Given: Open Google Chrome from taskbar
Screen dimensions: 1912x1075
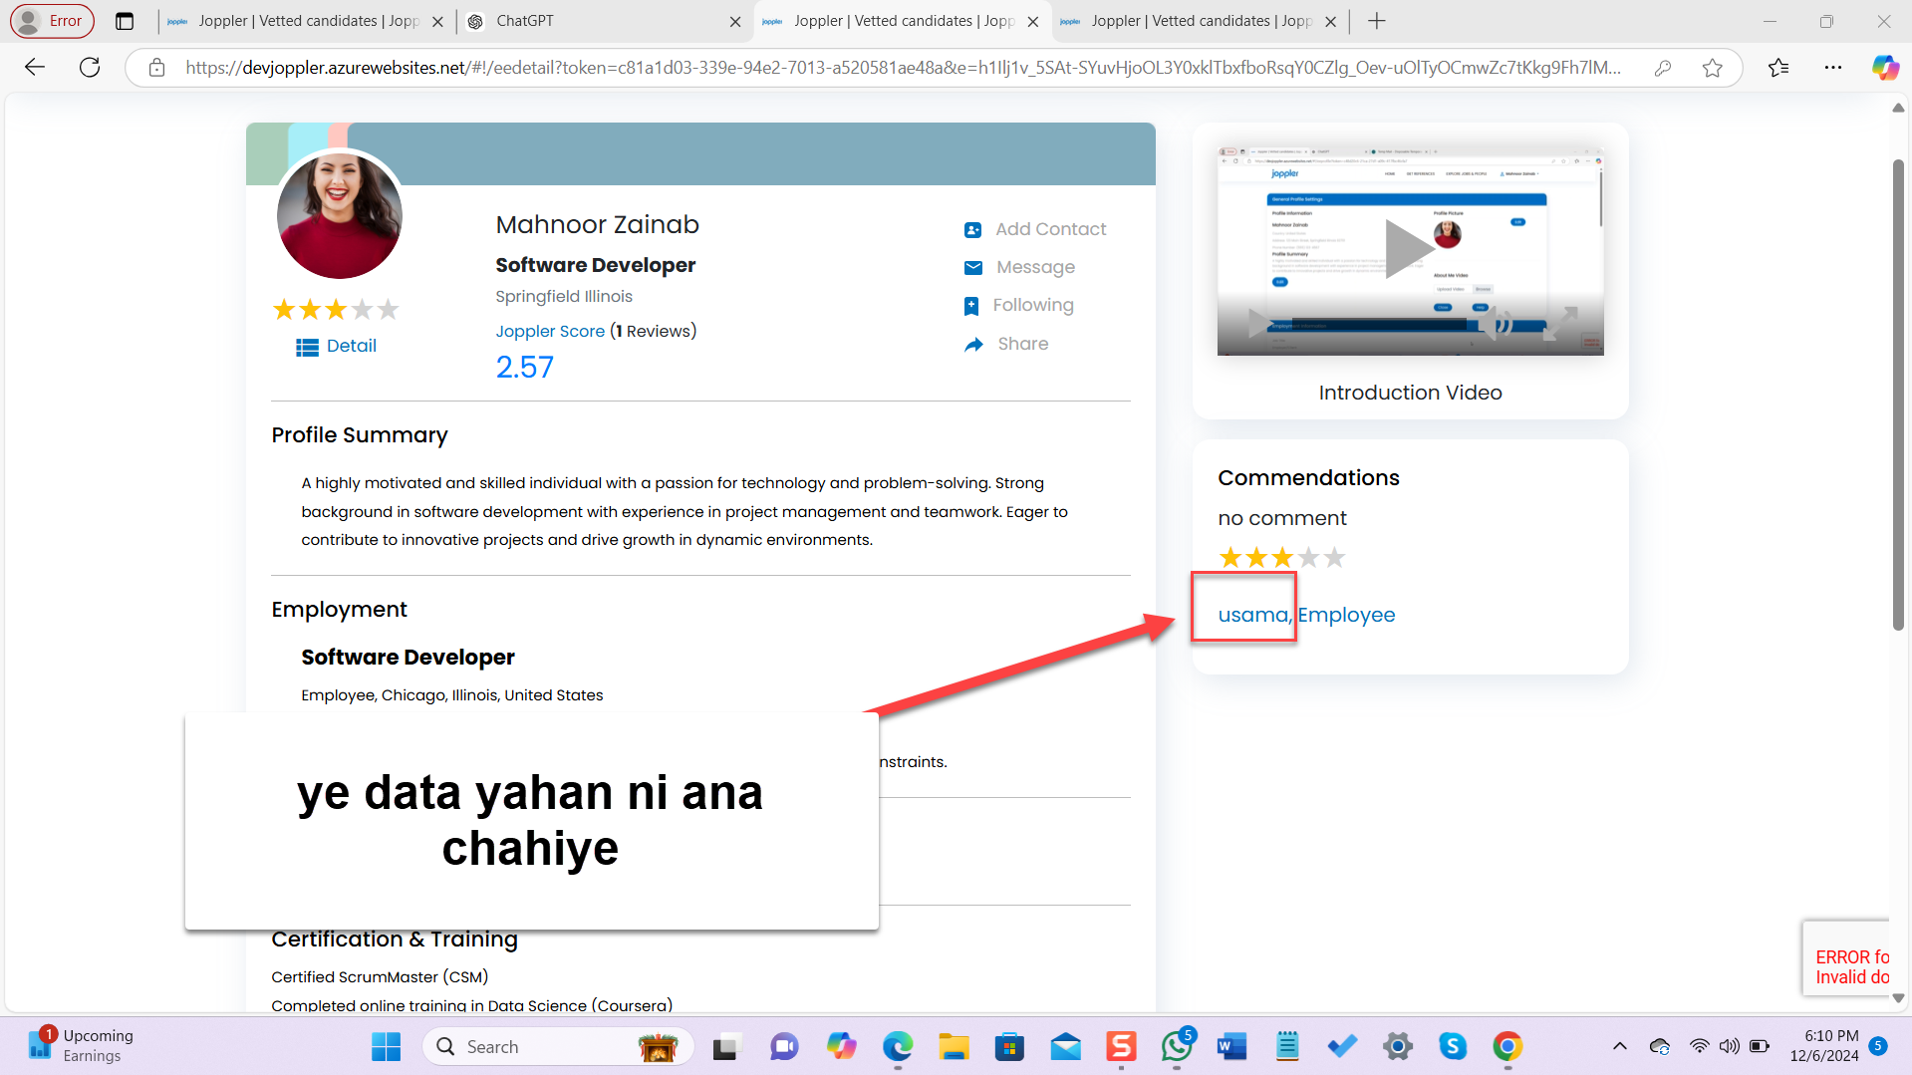Looking at the screenshot, I should [x=1507, y=1047].
